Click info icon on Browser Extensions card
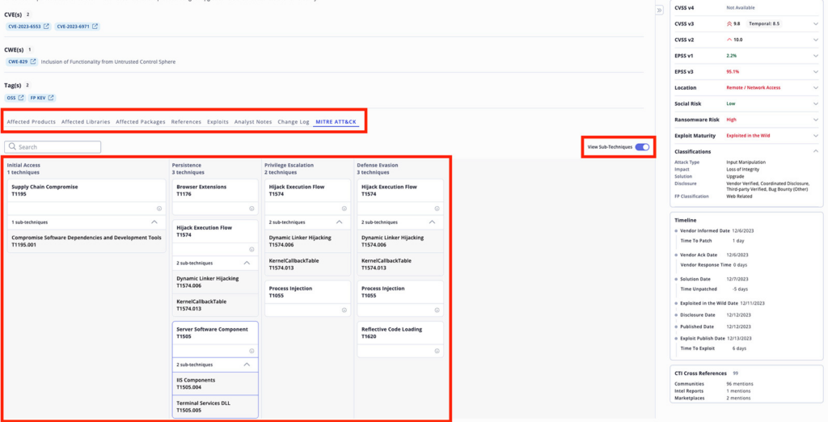 251,208
